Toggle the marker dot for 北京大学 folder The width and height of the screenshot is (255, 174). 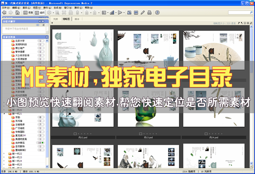point(43,41)
